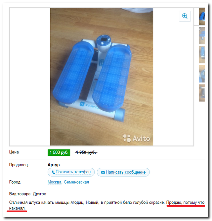Click the green 1 500 руб. price badge

coord(59,152)
